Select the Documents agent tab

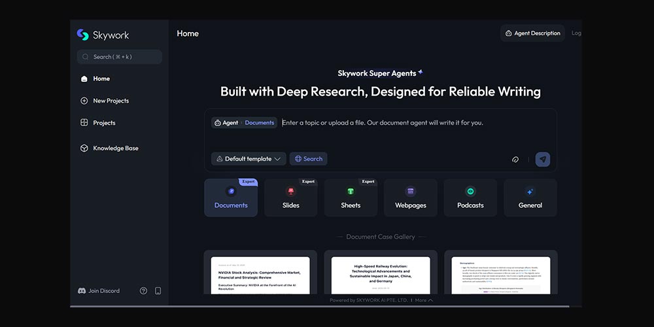(231, 198)
